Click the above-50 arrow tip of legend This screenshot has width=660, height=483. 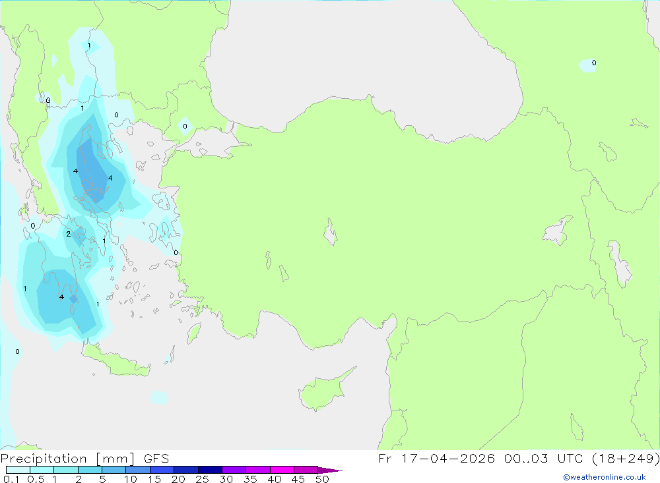(x=329, y=470)
